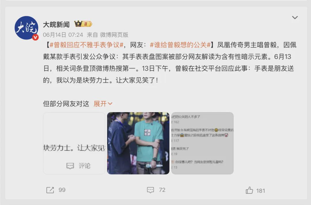
Task: Click the repost share icon
Action: point(50,190)
